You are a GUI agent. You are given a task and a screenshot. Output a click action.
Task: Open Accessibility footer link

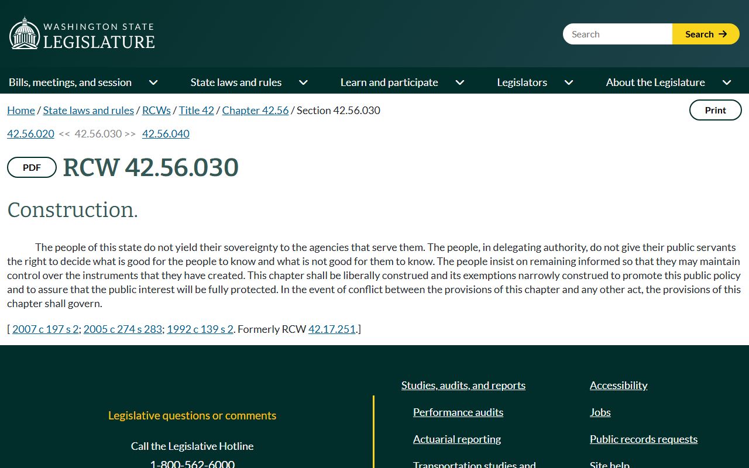619,385
